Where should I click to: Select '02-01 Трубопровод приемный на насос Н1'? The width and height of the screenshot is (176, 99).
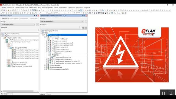click(65, 61)
